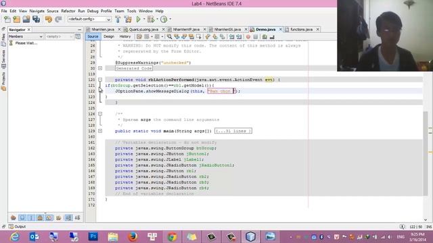Toggle rightmost Navigator sort filter button
Image resolution: width=433 pixels, height=243 pixels.
[x=77, y=217]
